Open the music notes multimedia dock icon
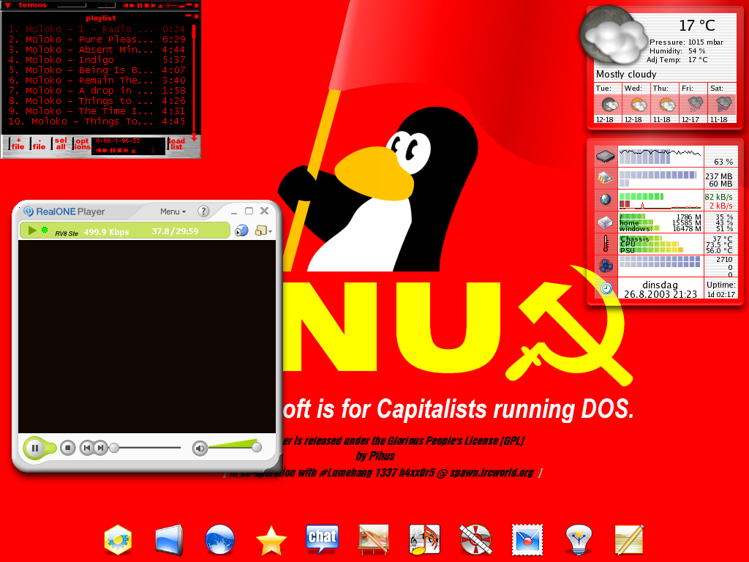The height and width of the screenshot is (562, 749). (424, 539)
